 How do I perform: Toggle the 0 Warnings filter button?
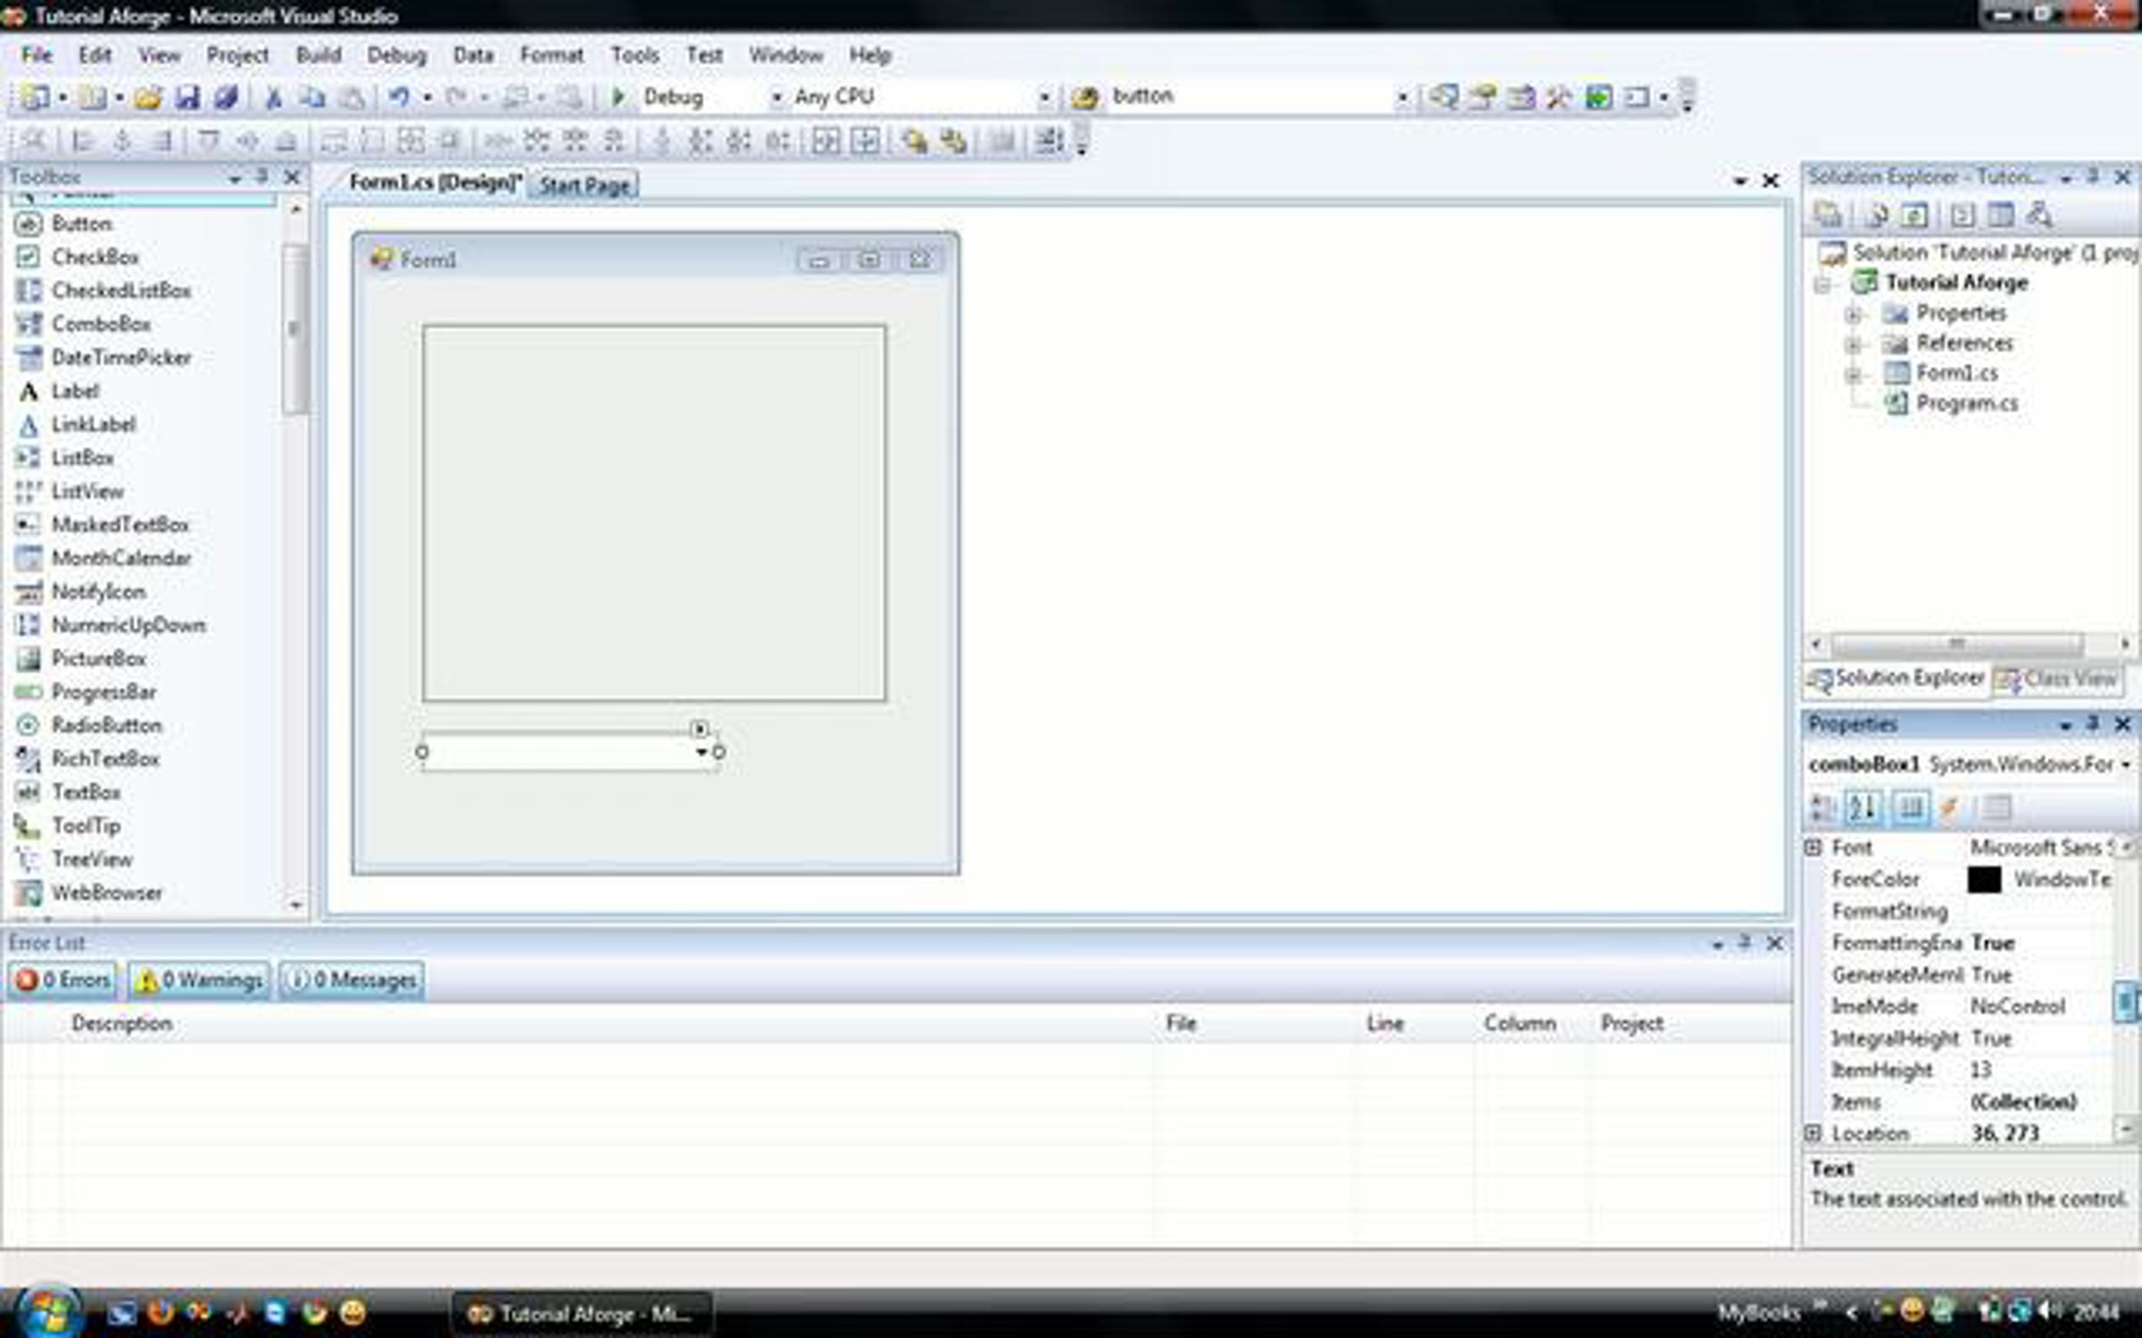click(198, 979)
